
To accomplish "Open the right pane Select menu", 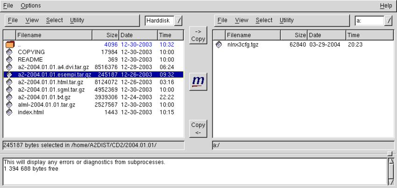I will (264, 20).
